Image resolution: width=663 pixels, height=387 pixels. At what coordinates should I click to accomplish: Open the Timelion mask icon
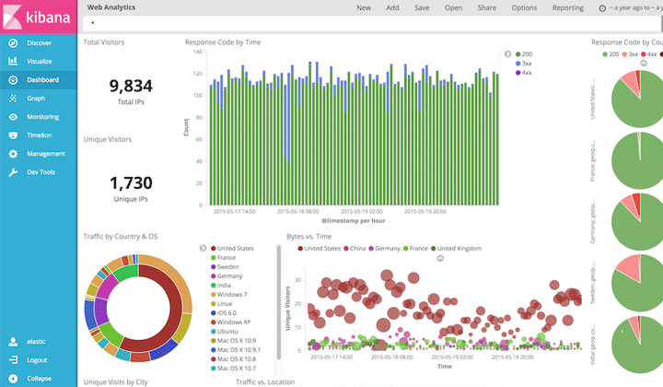(13, 135)
